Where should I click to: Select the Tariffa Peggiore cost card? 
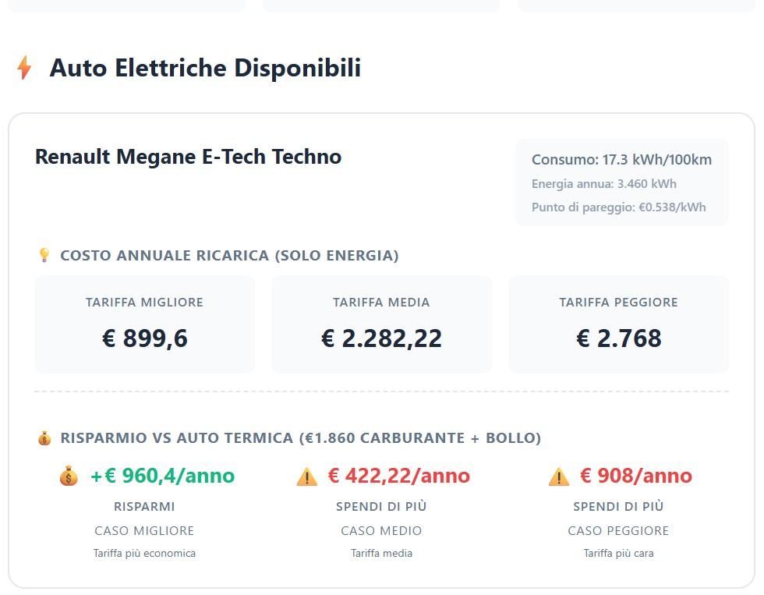click(618, 324)
